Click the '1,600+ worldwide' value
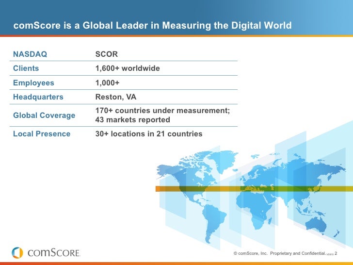 tap(128, 68)
